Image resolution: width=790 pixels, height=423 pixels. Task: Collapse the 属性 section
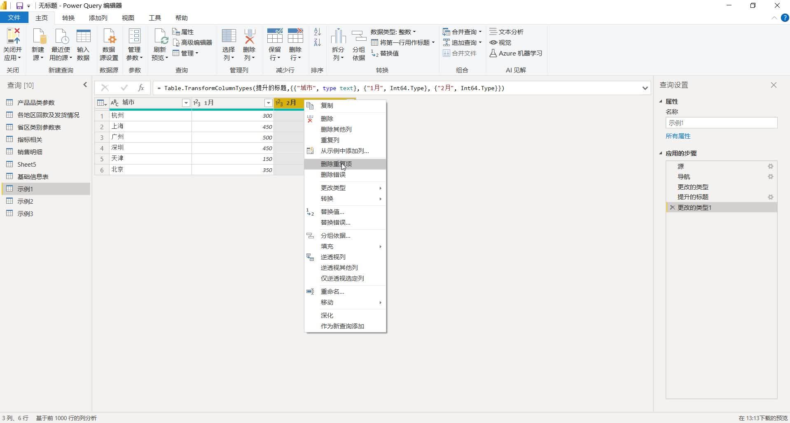661,101
